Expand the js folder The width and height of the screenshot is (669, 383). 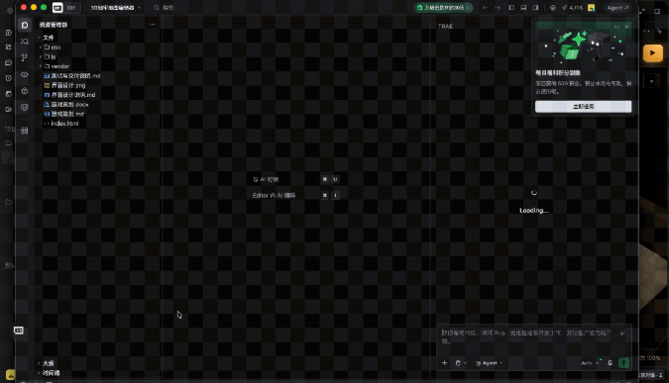click(48, 56)
